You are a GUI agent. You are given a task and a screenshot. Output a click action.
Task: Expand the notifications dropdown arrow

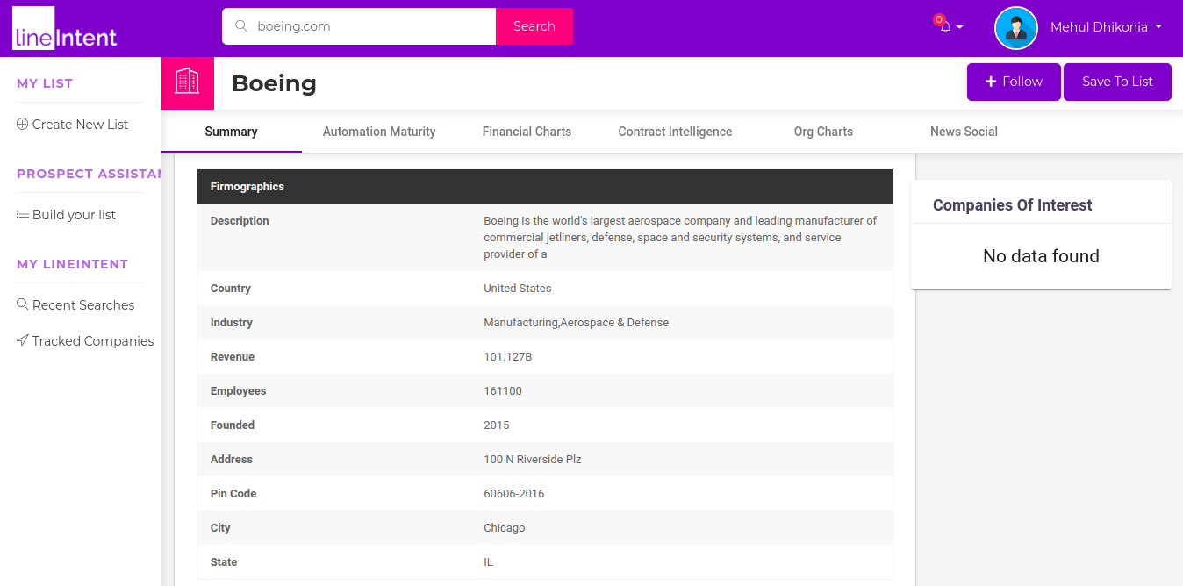(959, 27)
